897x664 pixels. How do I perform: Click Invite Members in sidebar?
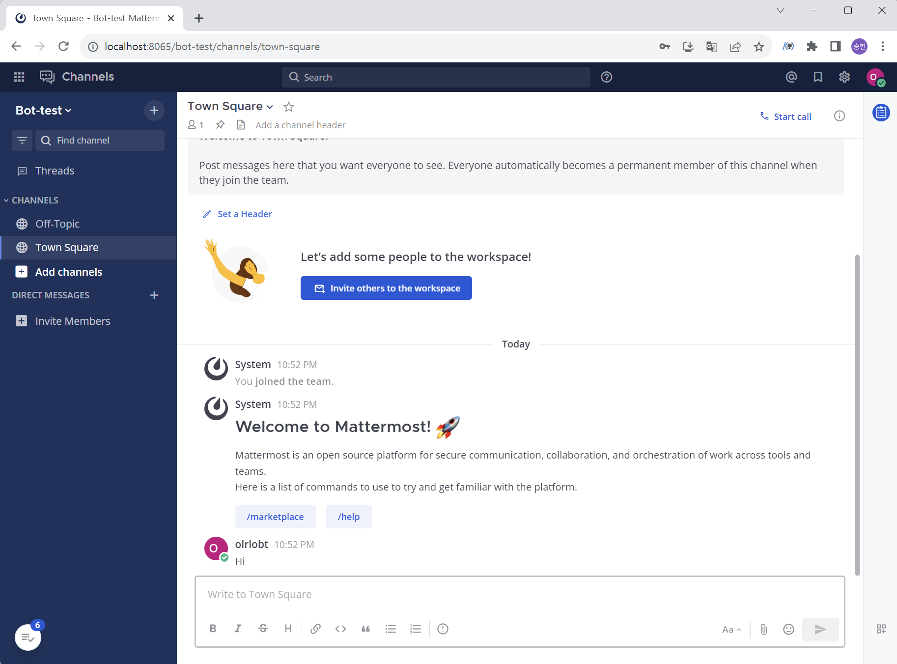tap(88, 321)
